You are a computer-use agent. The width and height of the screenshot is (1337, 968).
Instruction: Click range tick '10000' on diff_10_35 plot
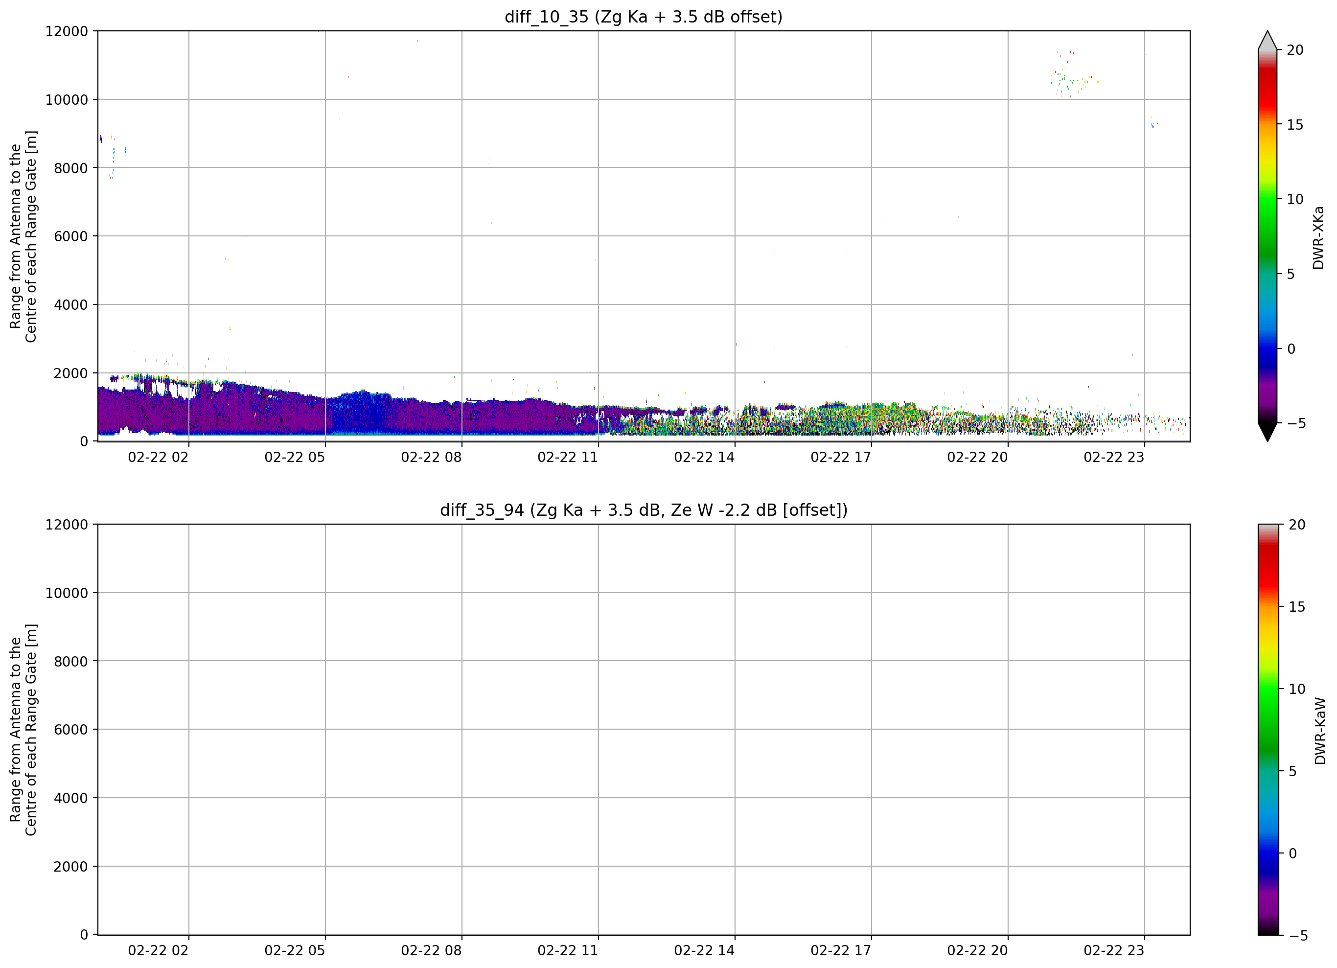coord(67,100)
